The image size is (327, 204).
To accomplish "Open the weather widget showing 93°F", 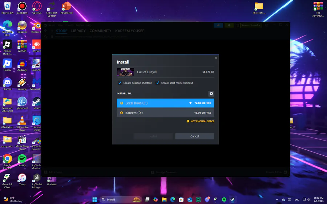I will click(x=13, y=199).
